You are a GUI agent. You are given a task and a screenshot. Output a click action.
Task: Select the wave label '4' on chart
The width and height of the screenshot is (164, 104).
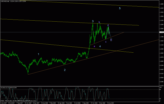(100, 46)
